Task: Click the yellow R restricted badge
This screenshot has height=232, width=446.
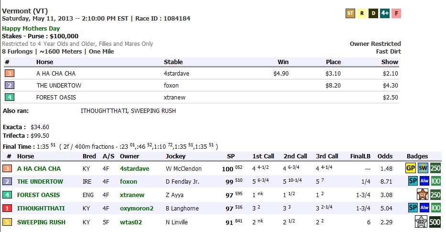Action: pos(362,13)
